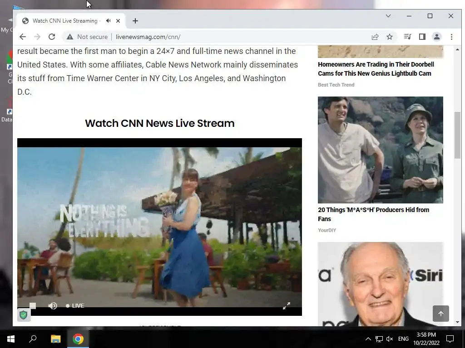This screenshot has height=348, width=465.
Task: Close the Watch CNN Live Streaming tab
Action: pos(118,21)
